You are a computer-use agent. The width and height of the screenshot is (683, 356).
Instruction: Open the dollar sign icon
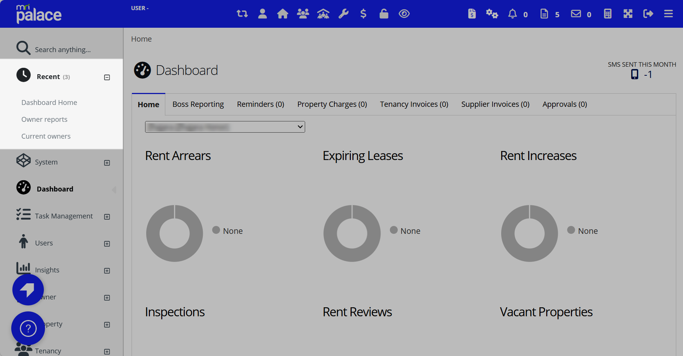363,14
